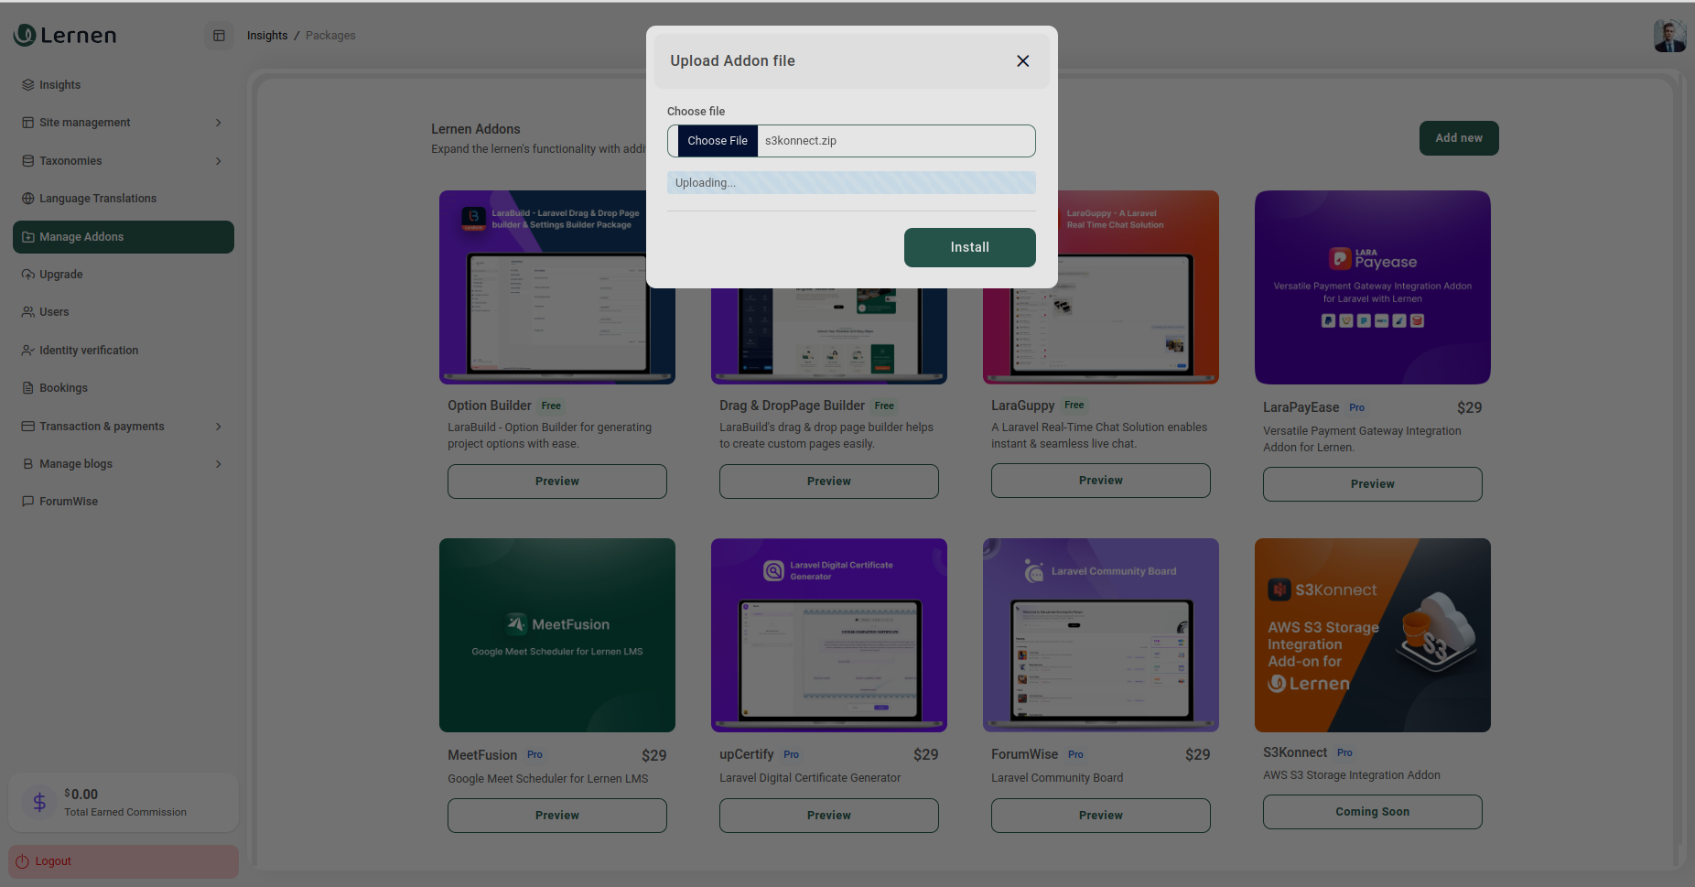
Task: Toggle the sidebar panel icon
Action: [219, 36]
